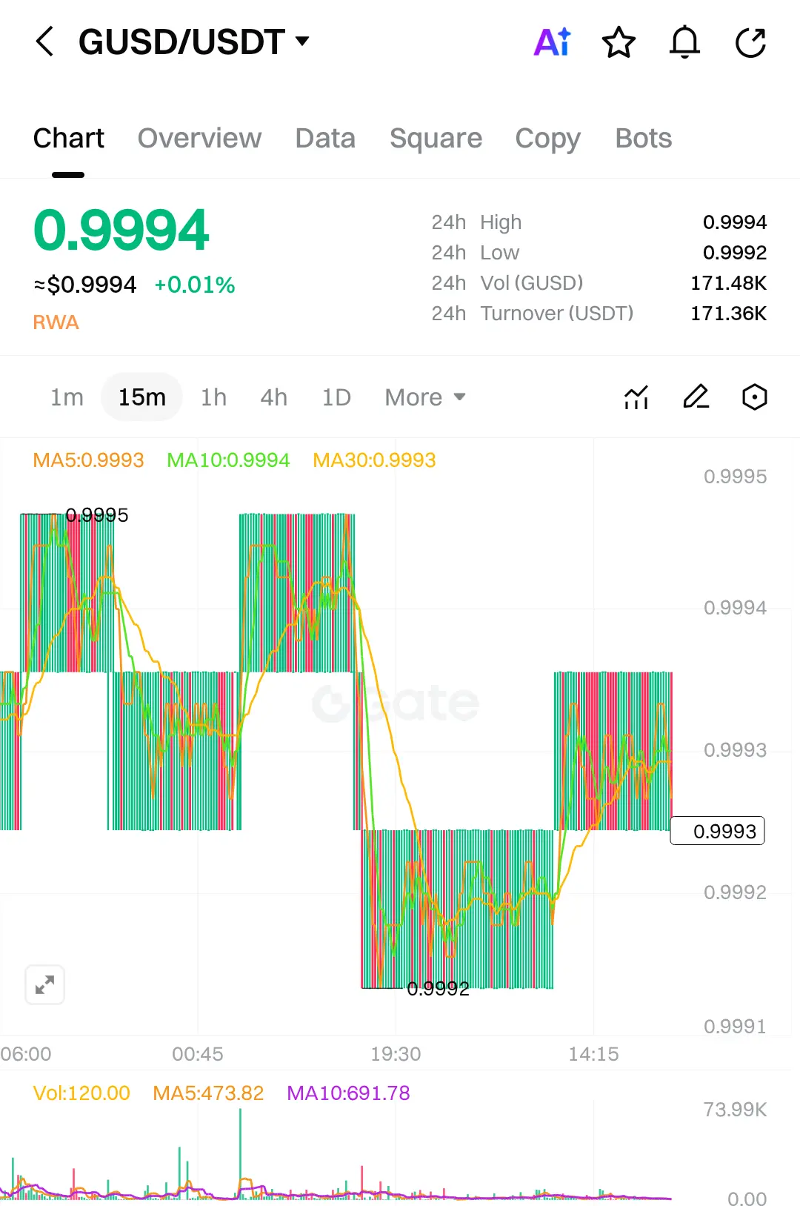800x1206 pixels.
Task: Expand the More timeframes dropdown
Action: point(425,397)
